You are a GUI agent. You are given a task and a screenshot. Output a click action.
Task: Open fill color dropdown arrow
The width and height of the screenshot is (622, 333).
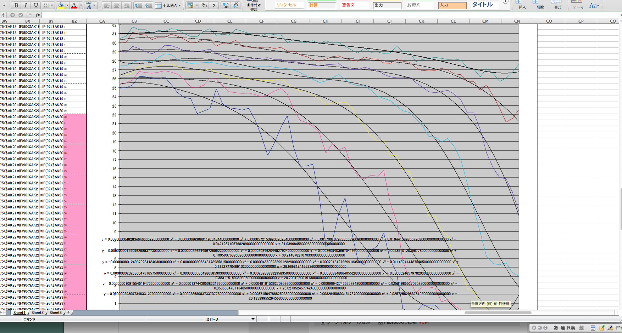coord(67,5)
